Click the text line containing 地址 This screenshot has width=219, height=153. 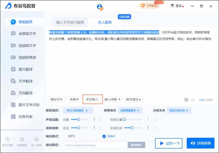pos(130,39)
